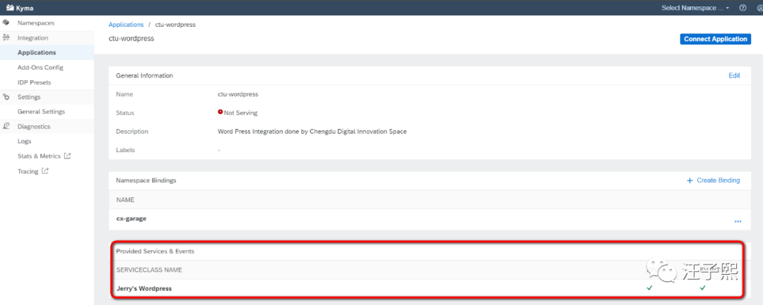Go back via Applications breadcrumb
Image resolution: width=763 pixels, height=305 pixels.
(126, 24)
